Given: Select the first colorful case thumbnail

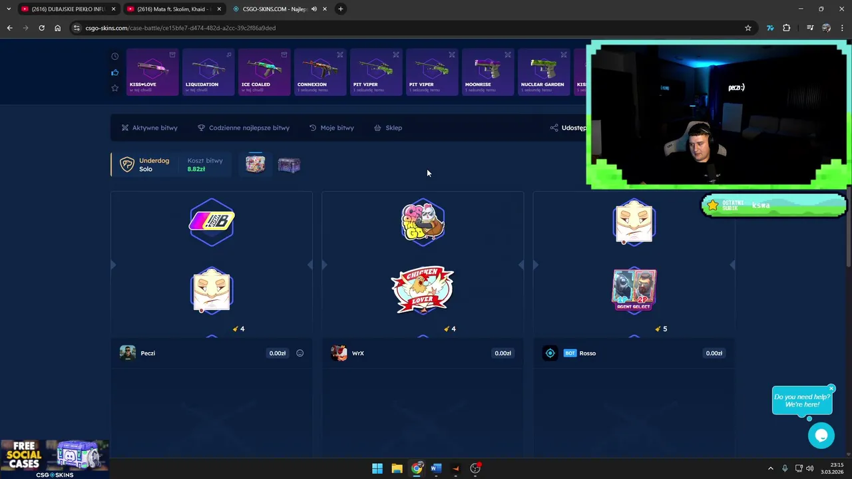Looking at the screenshot, I should click(256, 164).
